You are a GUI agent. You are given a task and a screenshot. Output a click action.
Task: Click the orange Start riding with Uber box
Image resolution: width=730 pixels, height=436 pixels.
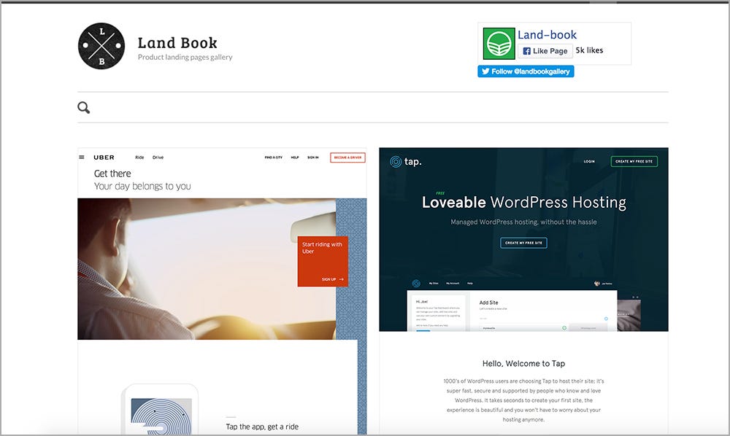click(x=323, y=261)
